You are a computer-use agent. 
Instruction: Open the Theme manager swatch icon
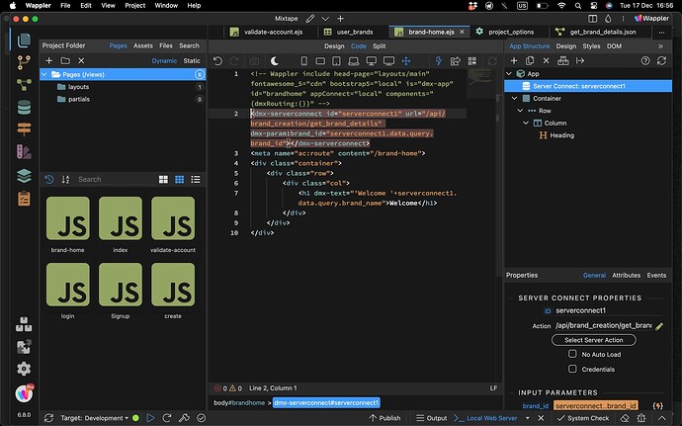pos(24,152)
